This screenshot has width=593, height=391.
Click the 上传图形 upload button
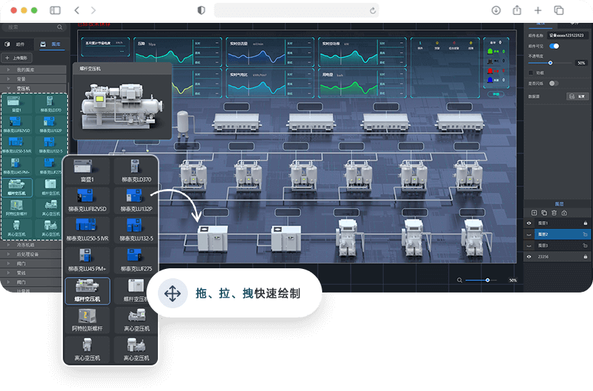coord(16,57)
